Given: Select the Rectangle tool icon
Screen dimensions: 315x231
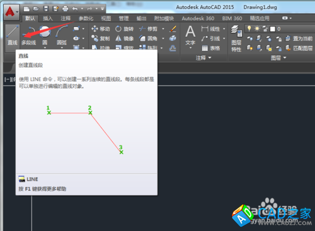Looking at the screenshot, I should pyautogui.click(x=76, y=29).
